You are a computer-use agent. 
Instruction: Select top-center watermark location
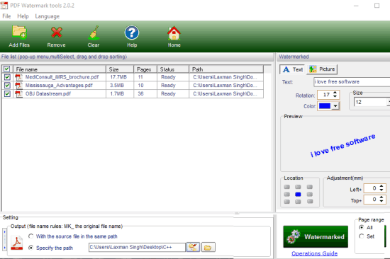[298, 187]
